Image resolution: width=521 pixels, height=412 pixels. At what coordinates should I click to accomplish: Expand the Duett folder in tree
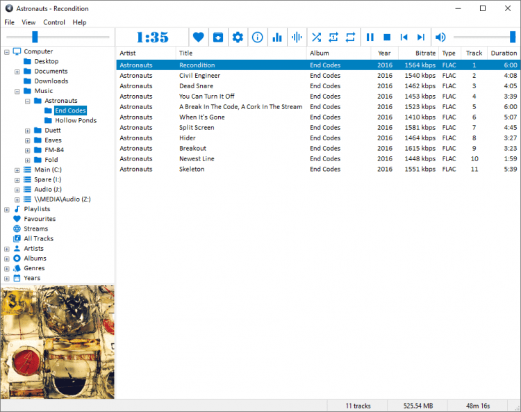(28, 131)
